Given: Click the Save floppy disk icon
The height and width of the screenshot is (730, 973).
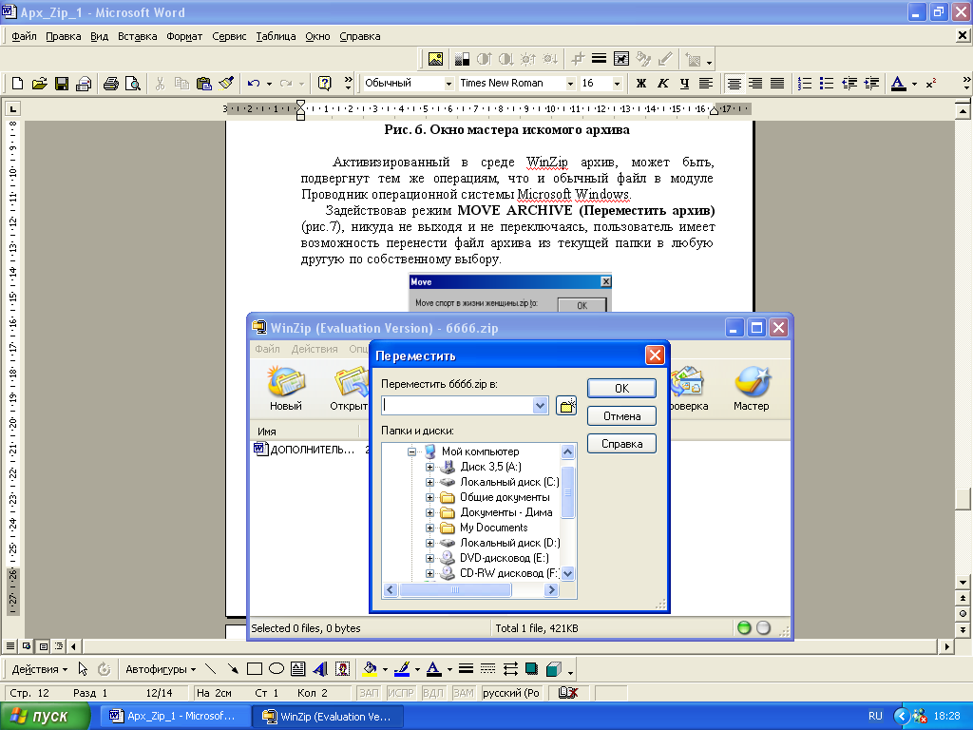Looking at the screenshot, I should pyautogui.click(x=62, y=84).
